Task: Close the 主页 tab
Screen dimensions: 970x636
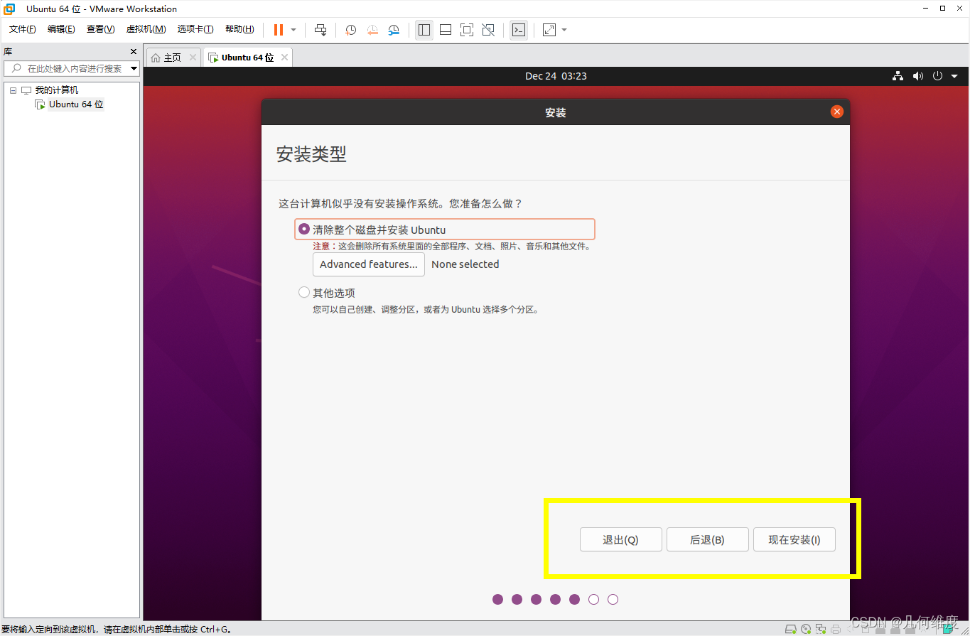Action: 193,58
